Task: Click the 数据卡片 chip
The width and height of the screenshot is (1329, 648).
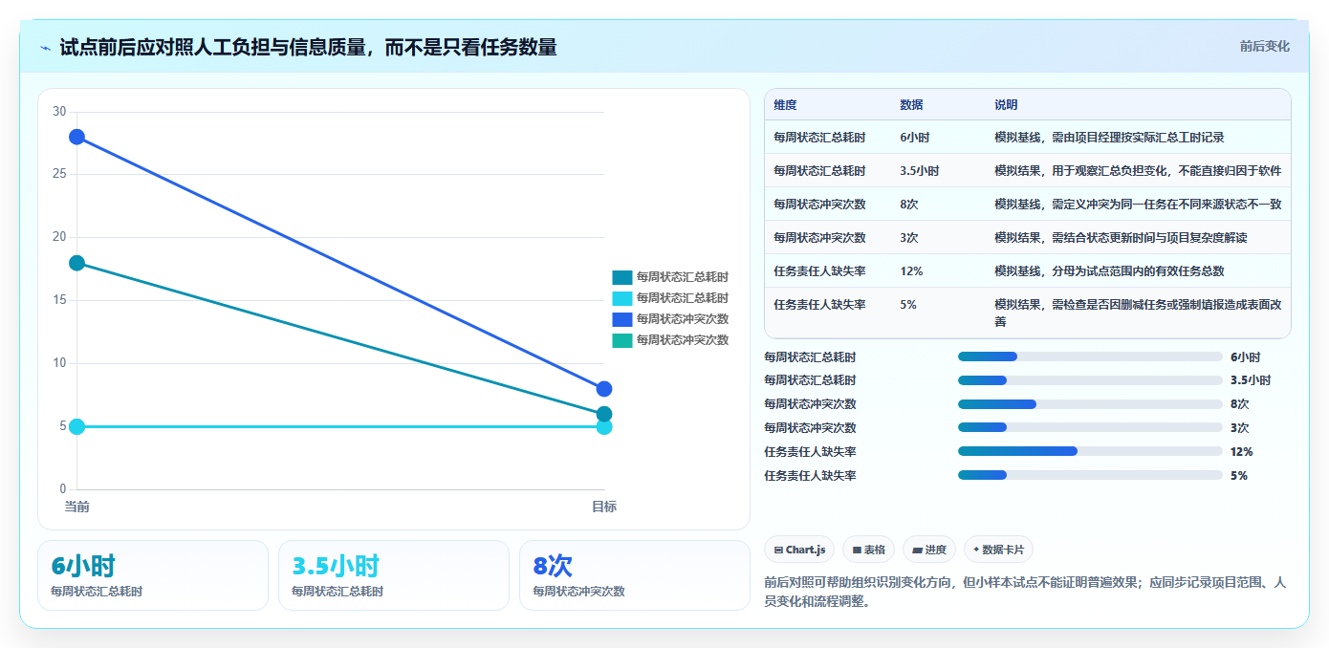Action: pyautogui.click(x=998, y=550)
